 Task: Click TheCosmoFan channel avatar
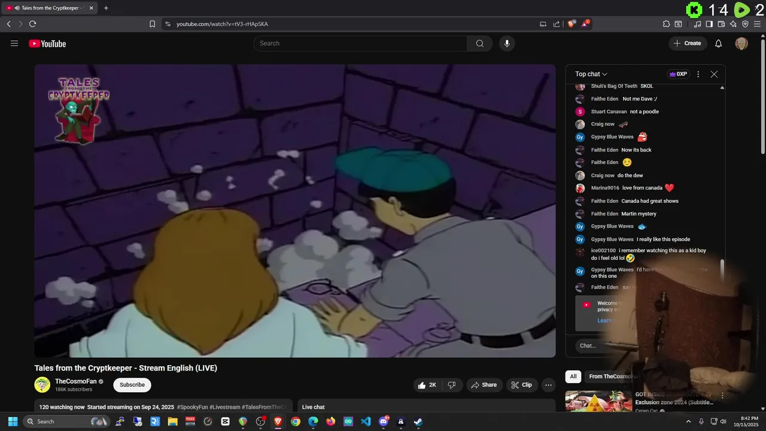pos(42,385)
